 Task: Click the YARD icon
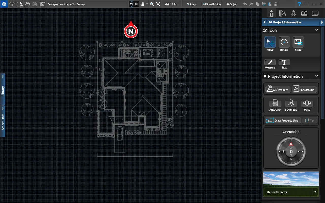pos(307,103)
